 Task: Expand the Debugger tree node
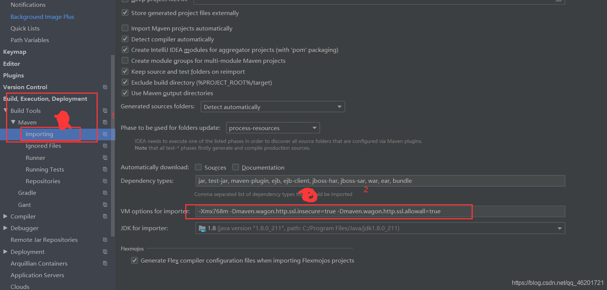click(x=5, y=228)
